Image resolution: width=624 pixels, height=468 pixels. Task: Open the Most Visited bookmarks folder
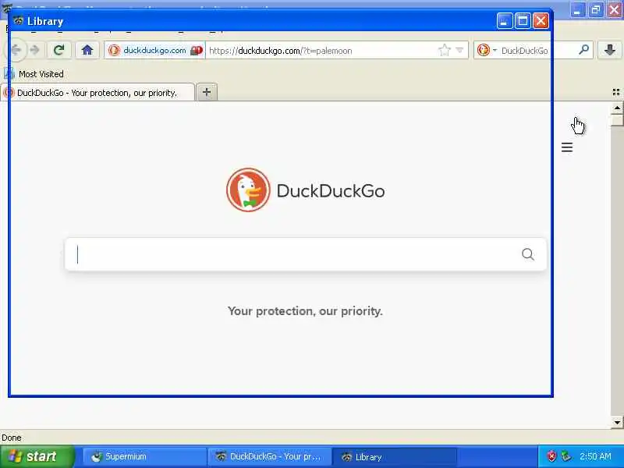pyautogui.click(x=34, y=74)
